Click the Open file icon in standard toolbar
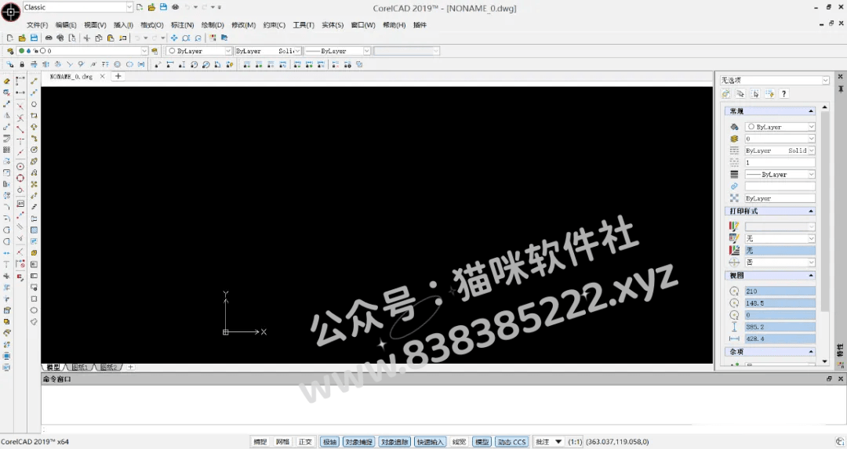This screenshot has width=847, height=449. 22,38
